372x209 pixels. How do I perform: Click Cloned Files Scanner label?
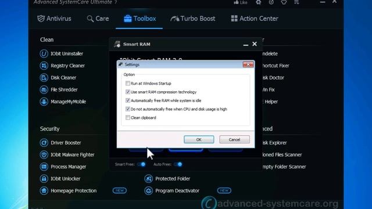click(x=282, y=155)
